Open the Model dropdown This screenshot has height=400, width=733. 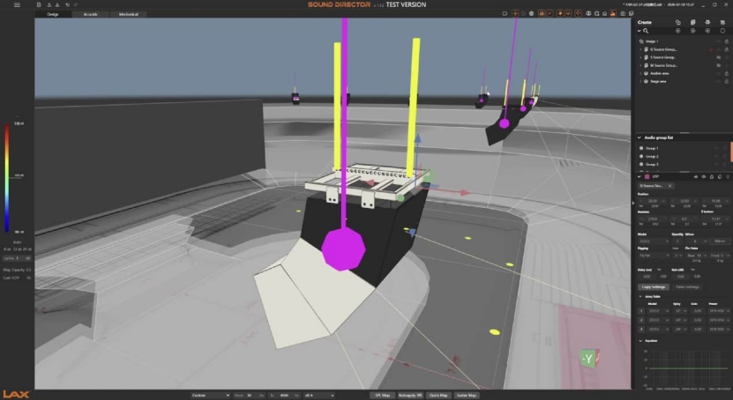pos(654,241)
